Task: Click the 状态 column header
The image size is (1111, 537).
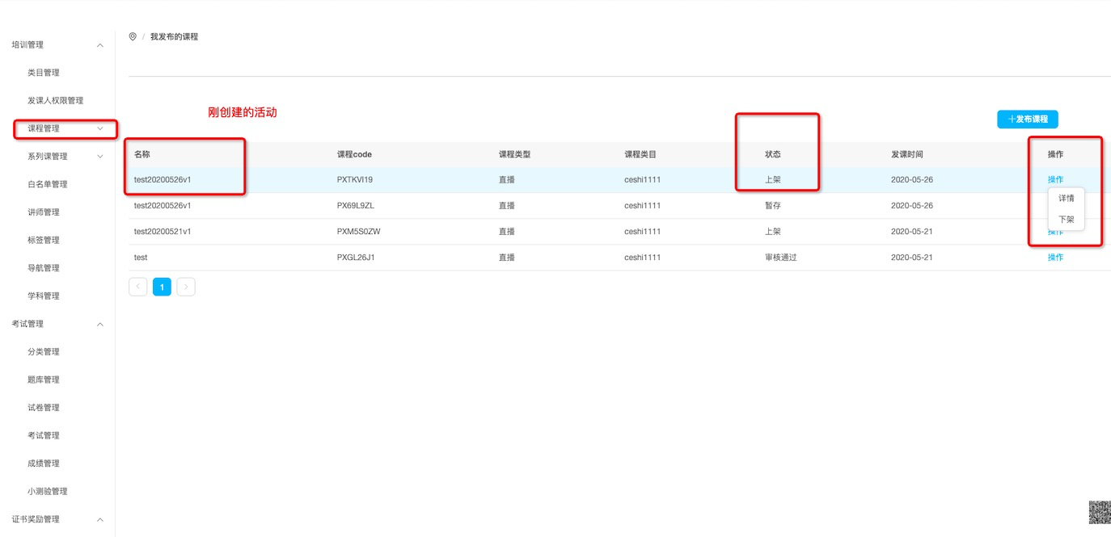Action: [x=773, y=154]
